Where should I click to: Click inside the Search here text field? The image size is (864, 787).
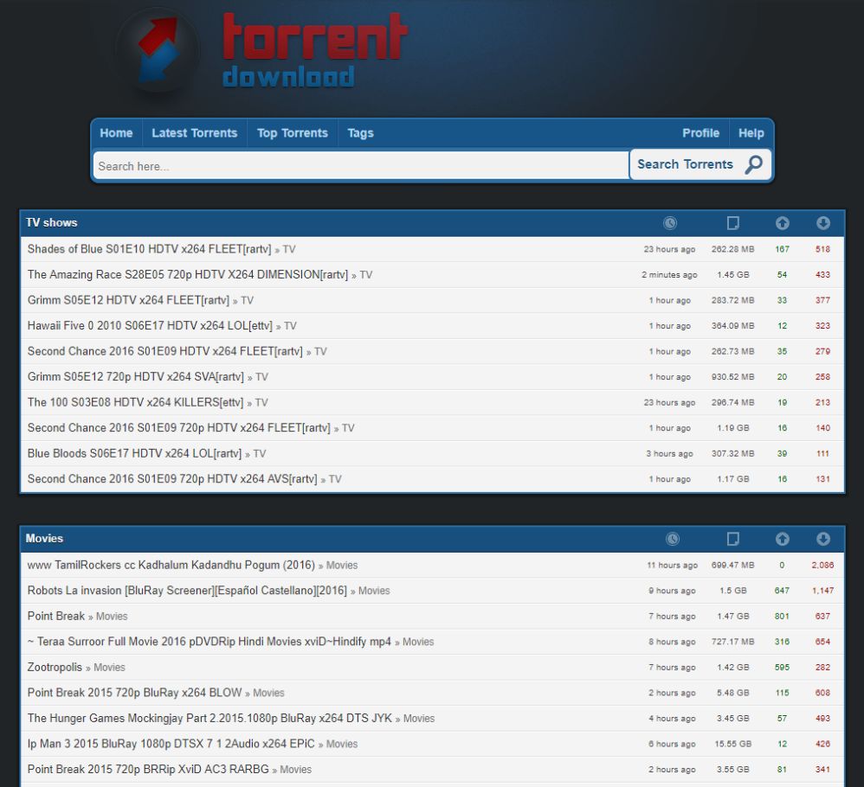coord(346,164)
